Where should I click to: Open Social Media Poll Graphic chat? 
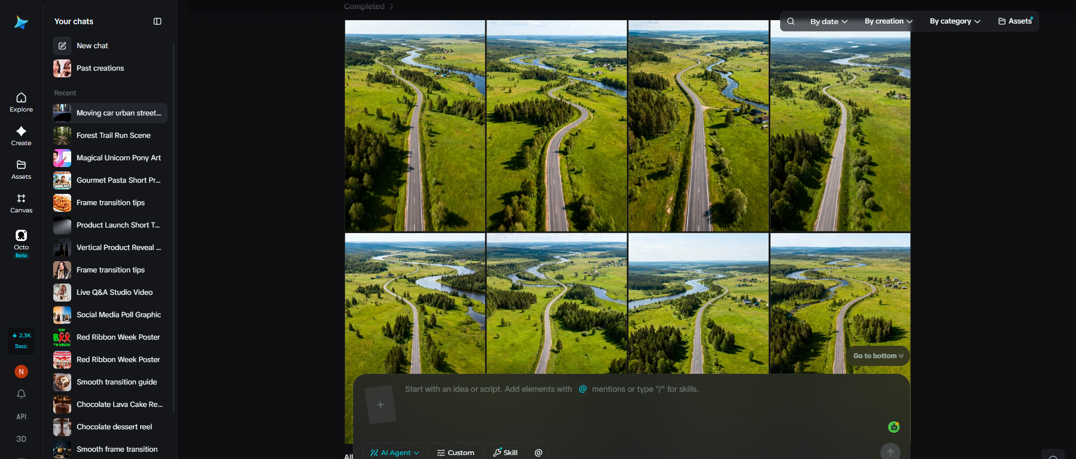pyautogui.click(x=110, y=314)
